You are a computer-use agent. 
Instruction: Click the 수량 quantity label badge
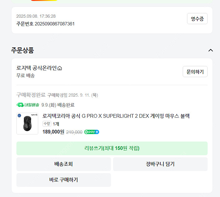(47, 124)
